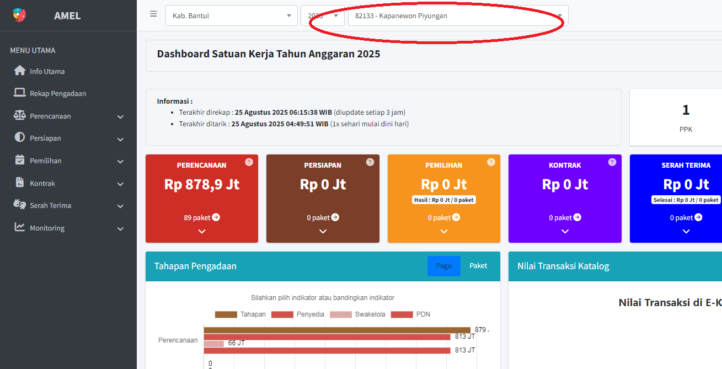This screenshot has width=722, height=369.
Task: Select the Pagu tab
Action: pos(443,266)
